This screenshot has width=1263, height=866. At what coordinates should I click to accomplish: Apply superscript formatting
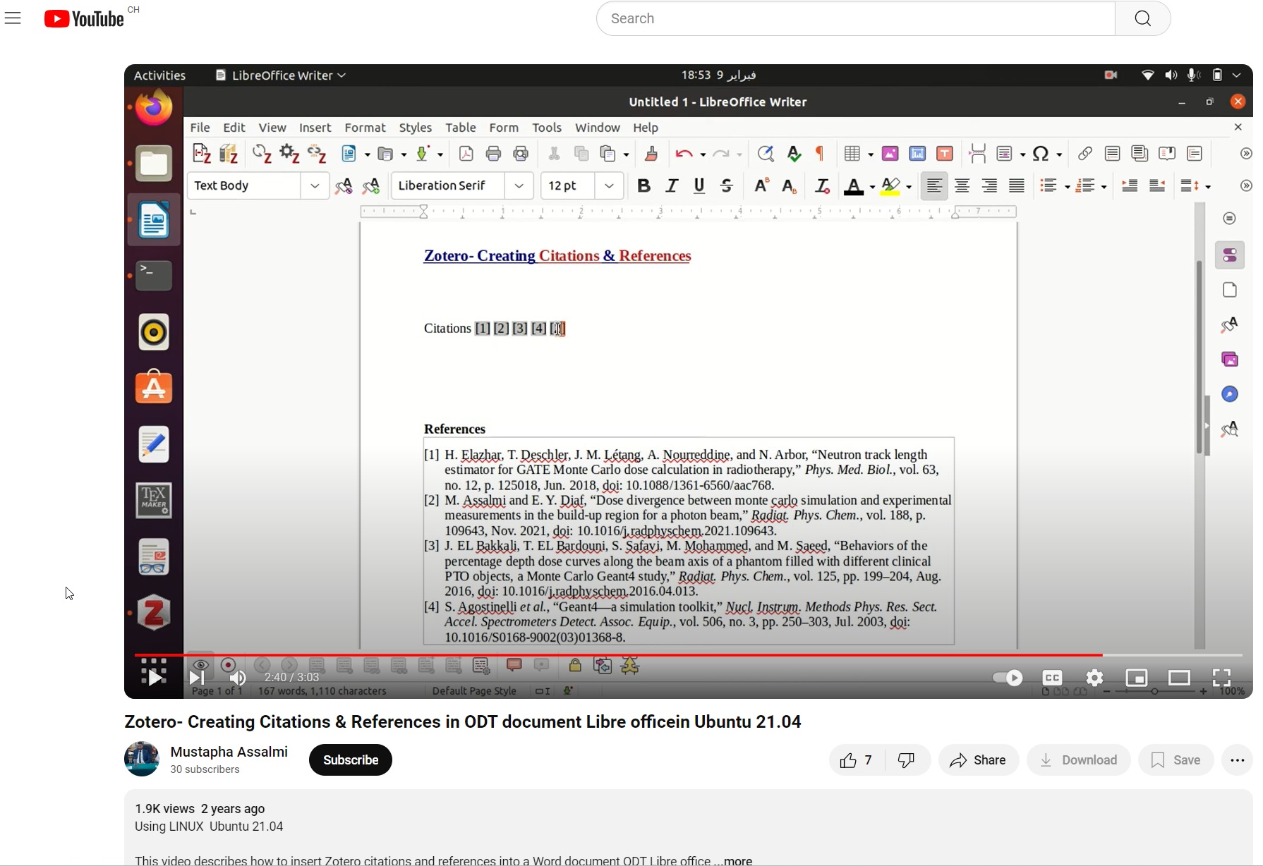coord(761,186)
